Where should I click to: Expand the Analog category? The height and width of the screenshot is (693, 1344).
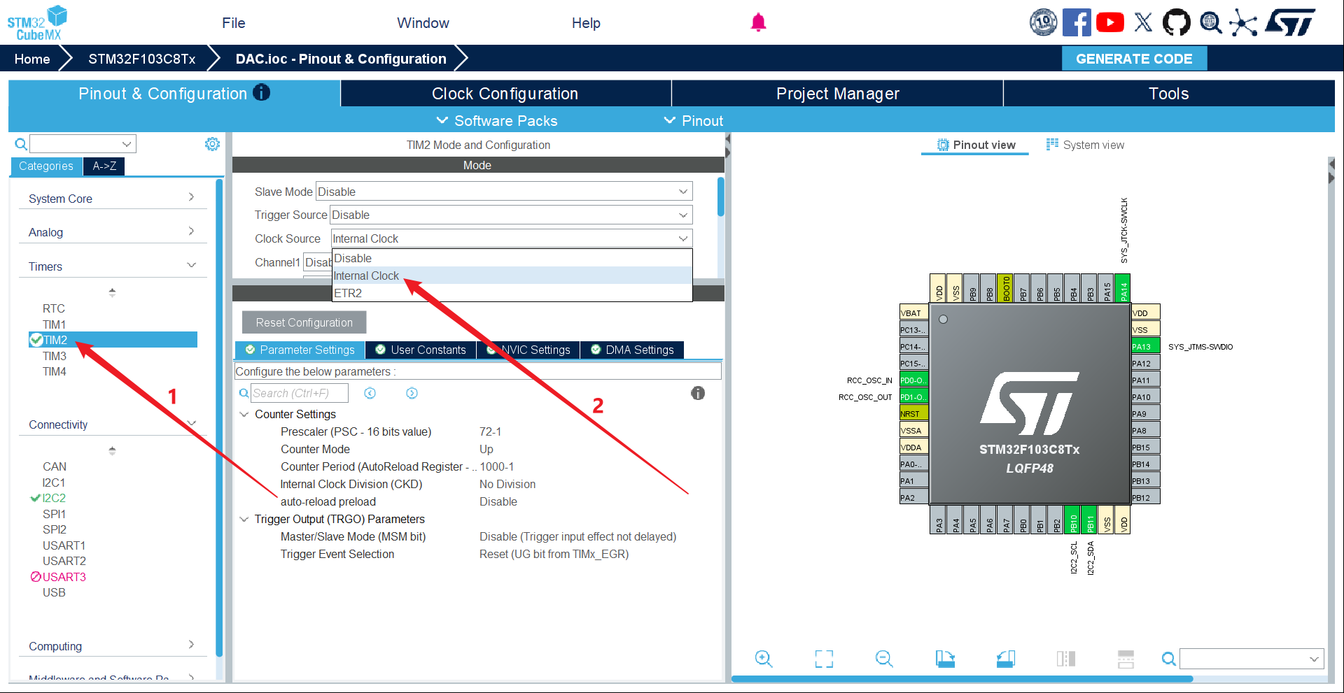[112, 232]
